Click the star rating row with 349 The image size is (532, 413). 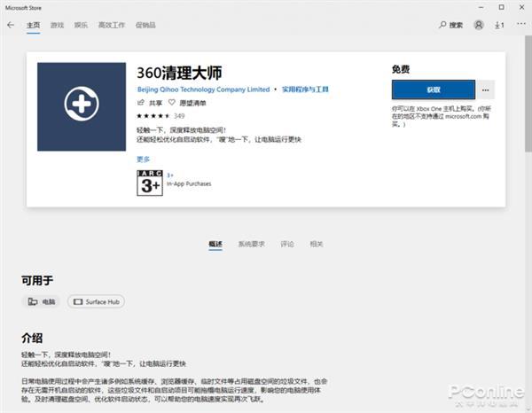tap(160, 116)
